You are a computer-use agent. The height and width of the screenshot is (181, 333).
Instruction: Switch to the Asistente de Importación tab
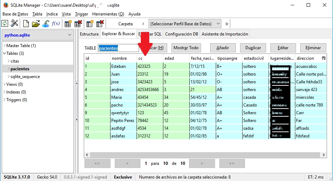click(225, 34)
